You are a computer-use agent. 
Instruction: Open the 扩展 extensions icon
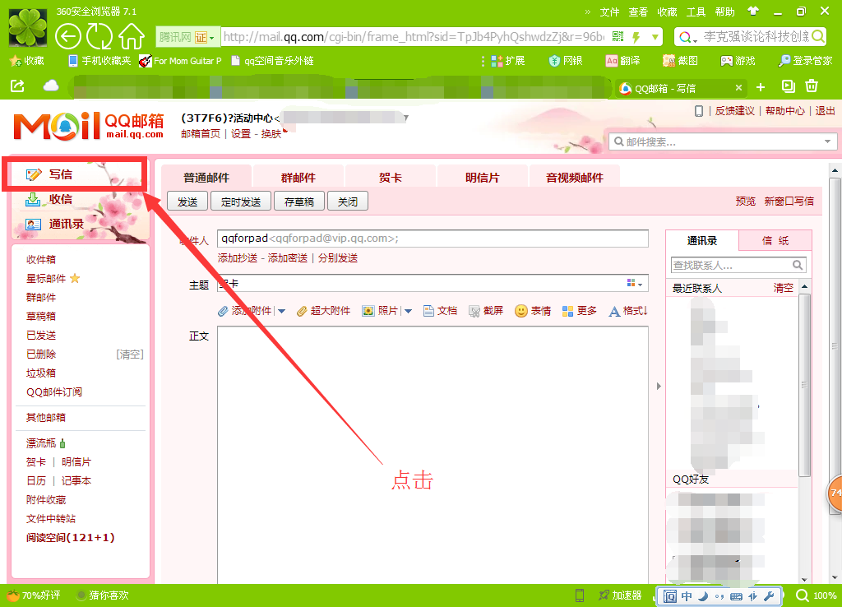pyautogui.click(x=508, y=61)
